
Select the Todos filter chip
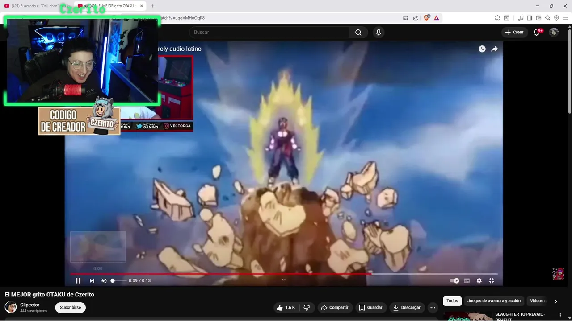[452, 301]
